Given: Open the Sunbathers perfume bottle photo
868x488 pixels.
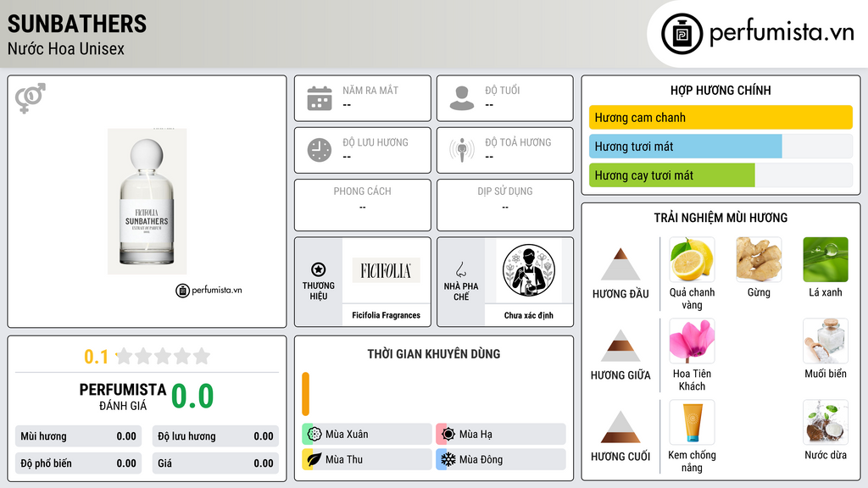Looking at the screenshot, I should pyautogui.click(x=147, y=202).
